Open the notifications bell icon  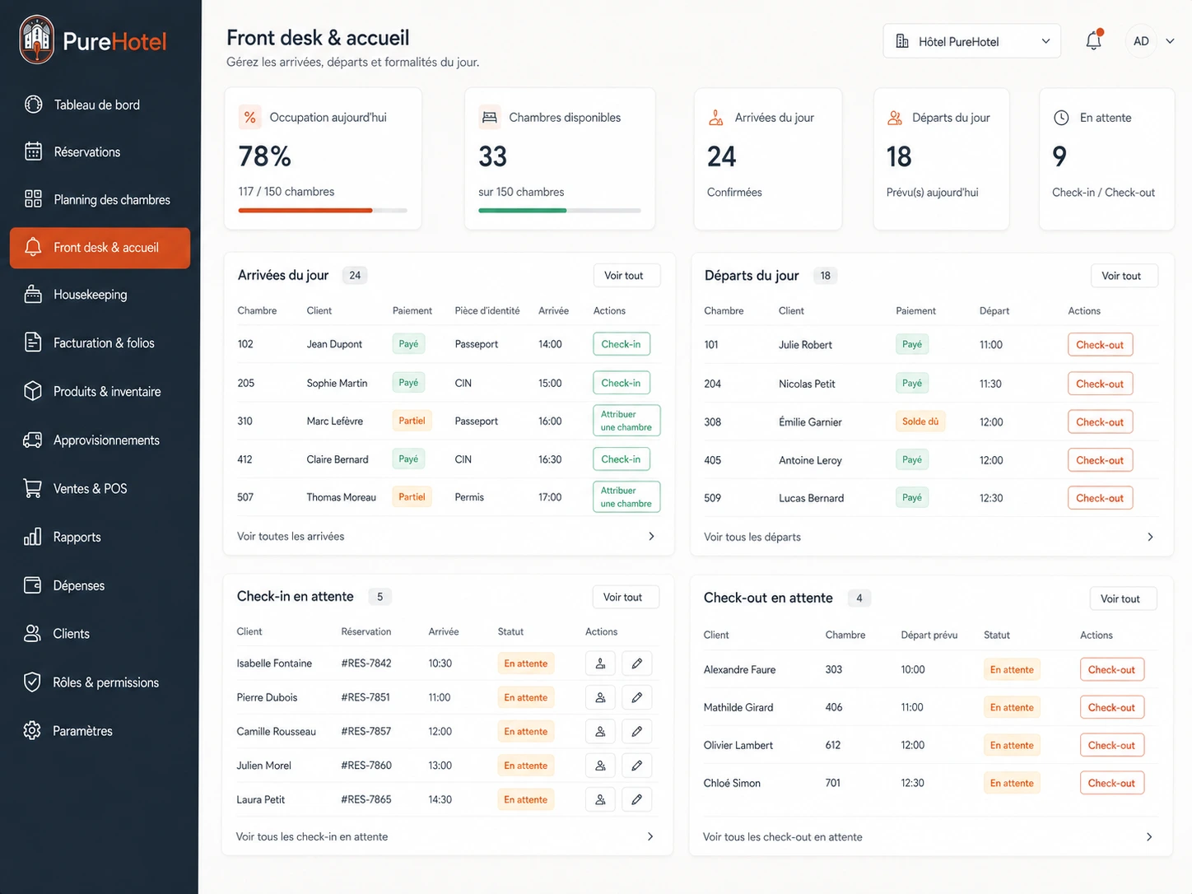pos(1093,40)
